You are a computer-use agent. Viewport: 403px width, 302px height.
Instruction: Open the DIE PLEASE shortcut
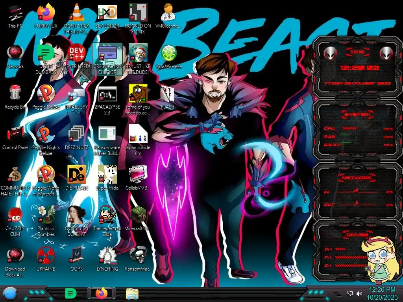coord(77,178)
